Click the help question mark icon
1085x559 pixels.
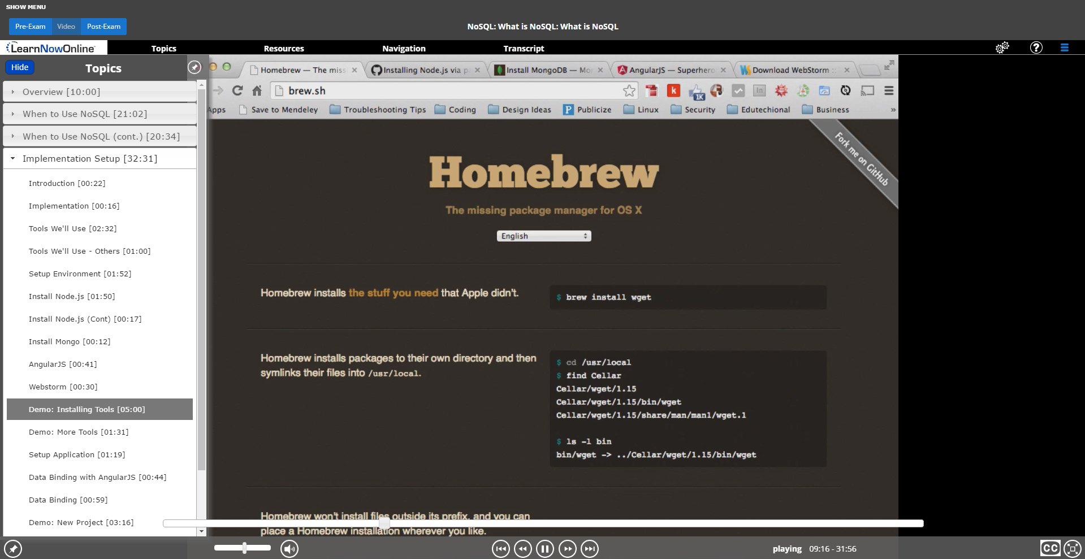pos(1036,47)
